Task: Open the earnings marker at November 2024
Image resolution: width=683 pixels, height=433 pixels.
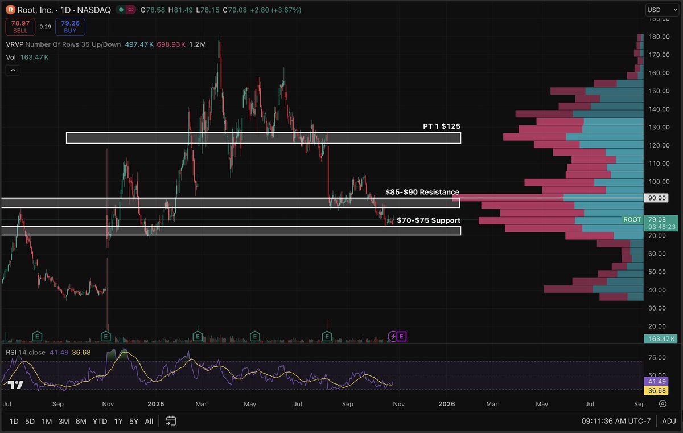Action: click(105, 336)
